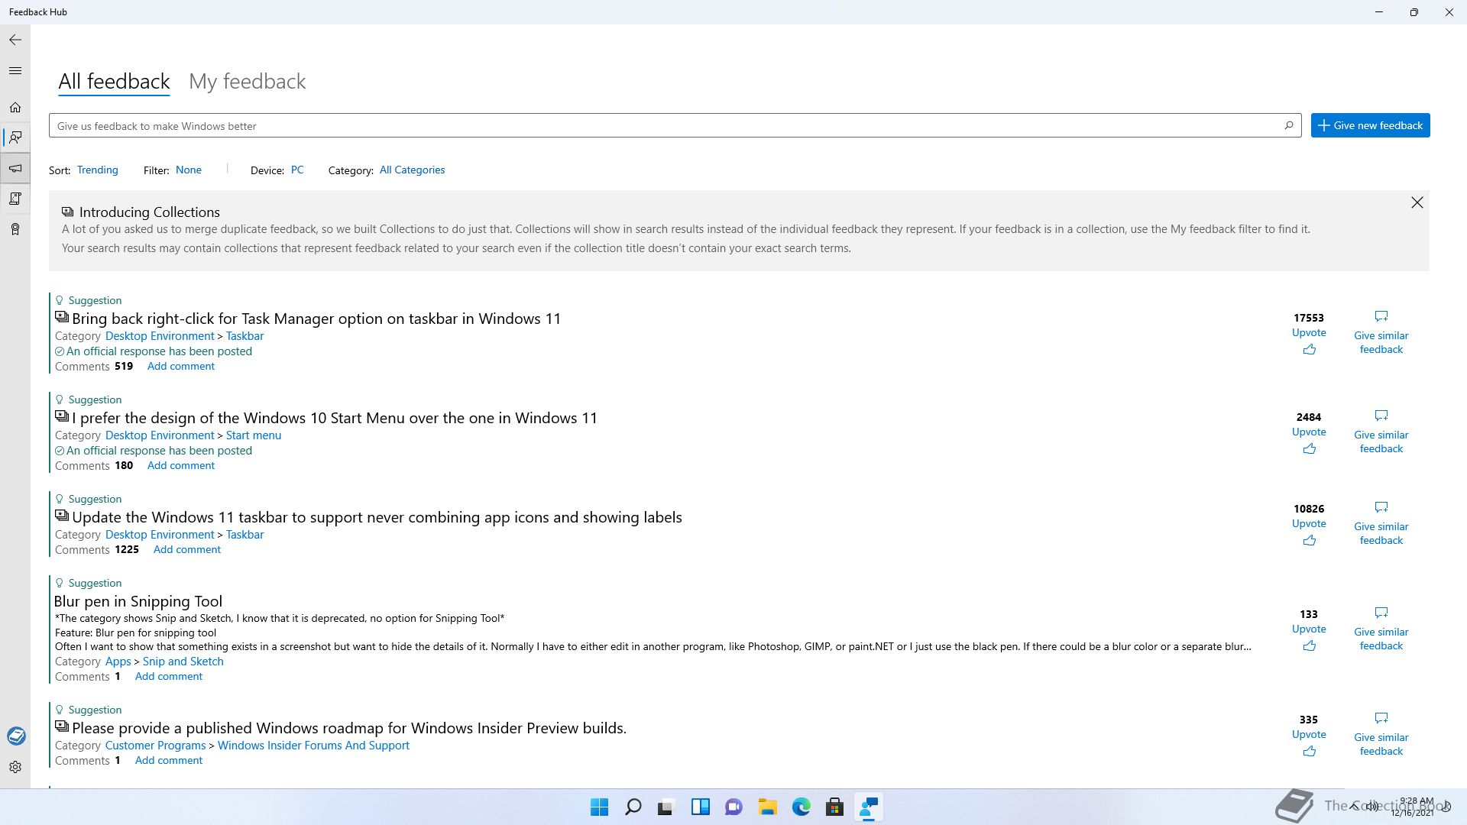Open Task View on taskbar
This screenshot has height=825, width=1467.
click(666, 807)
